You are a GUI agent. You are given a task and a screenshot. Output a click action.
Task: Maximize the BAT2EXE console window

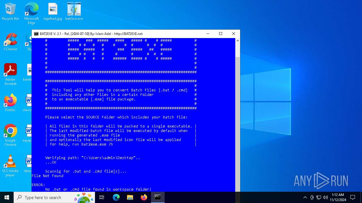(x=221, y=34)
